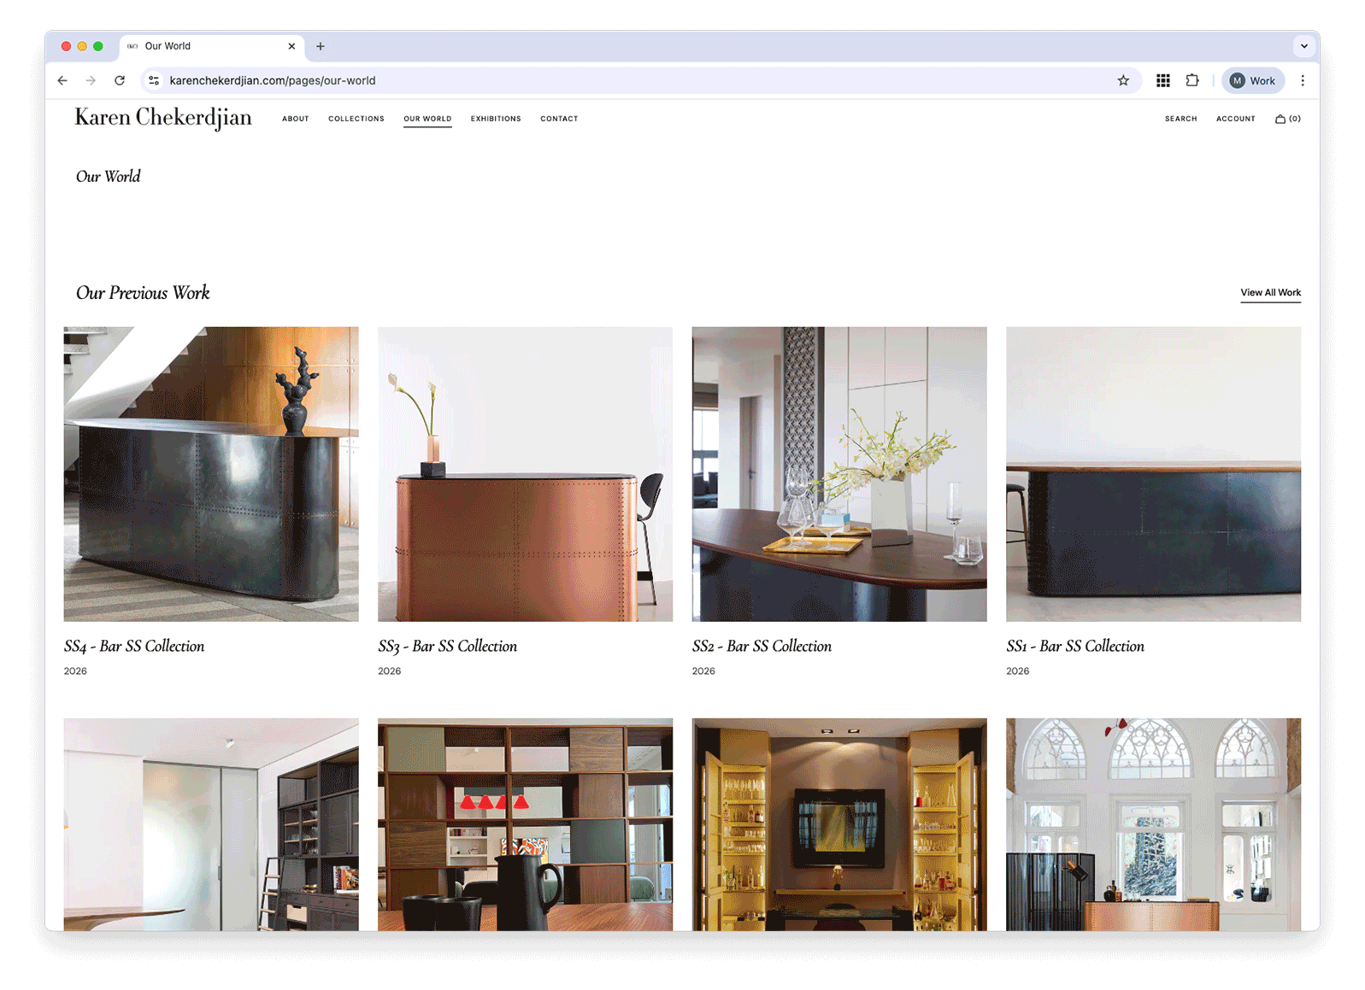This screenshot has height=990, width=1365.
Task: Expand the tab search dropdown
Action: click(1303, 46)
